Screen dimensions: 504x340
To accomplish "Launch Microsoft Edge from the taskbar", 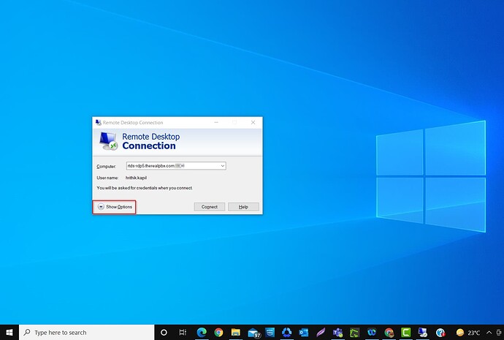I will pyautogui.click(x=202, y=332).
